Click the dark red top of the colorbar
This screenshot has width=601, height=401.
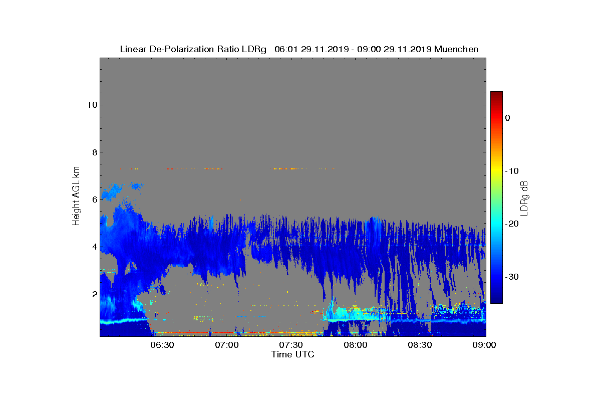(x=496, y=95)
